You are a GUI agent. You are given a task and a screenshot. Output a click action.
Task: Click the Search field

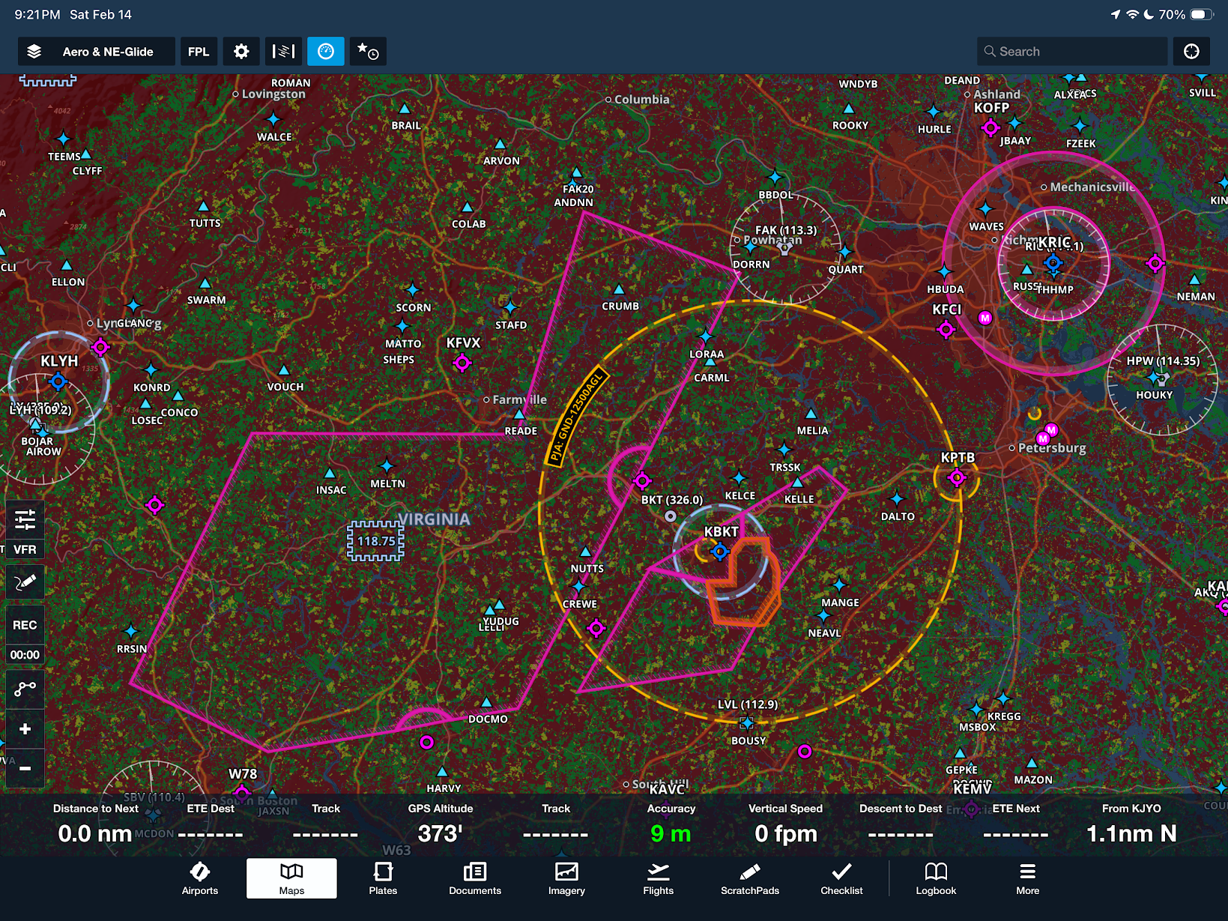pyautogui.click(x=1071, y=52)
